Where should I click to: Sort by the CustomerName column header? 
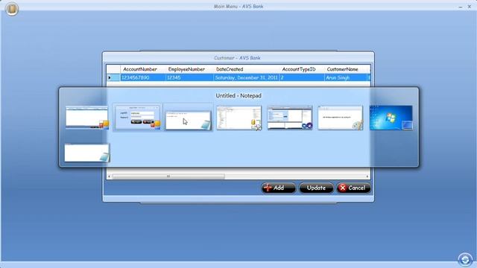pyautogui.click(x=346, y=69)
